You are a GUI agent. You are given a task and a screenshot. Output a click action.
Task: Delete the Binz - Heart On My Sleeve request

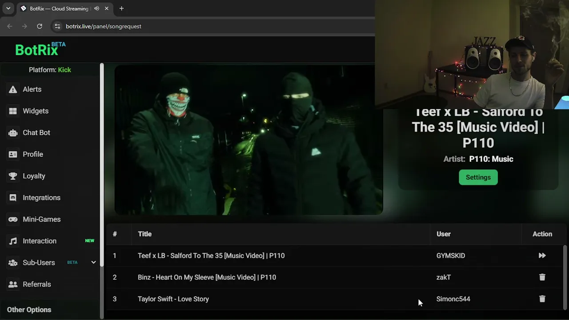[x=542, y=277]
